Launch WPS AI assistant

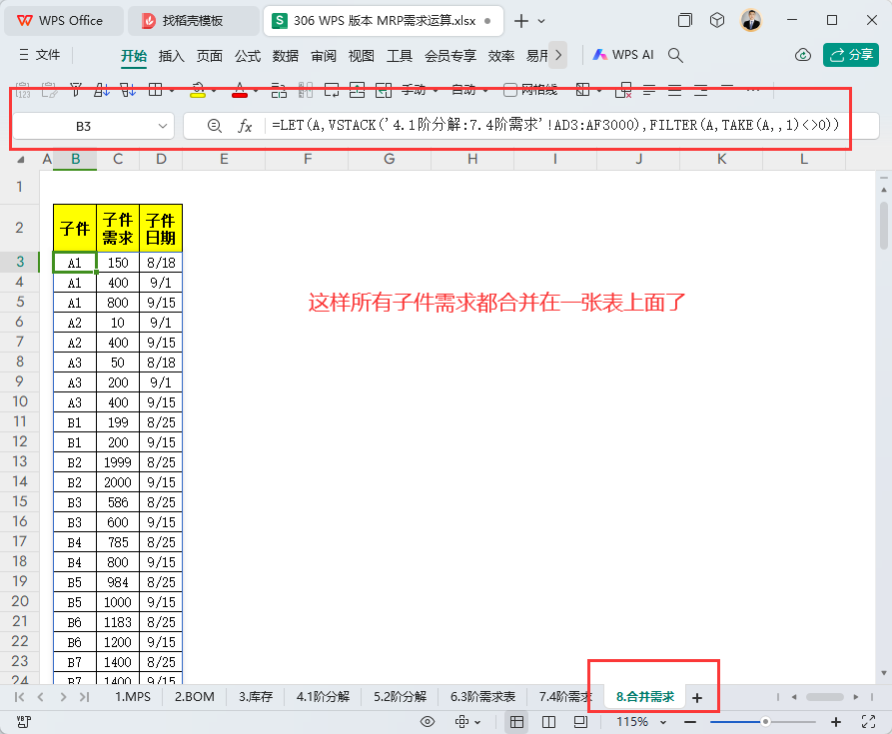click(x=623, y=55)
